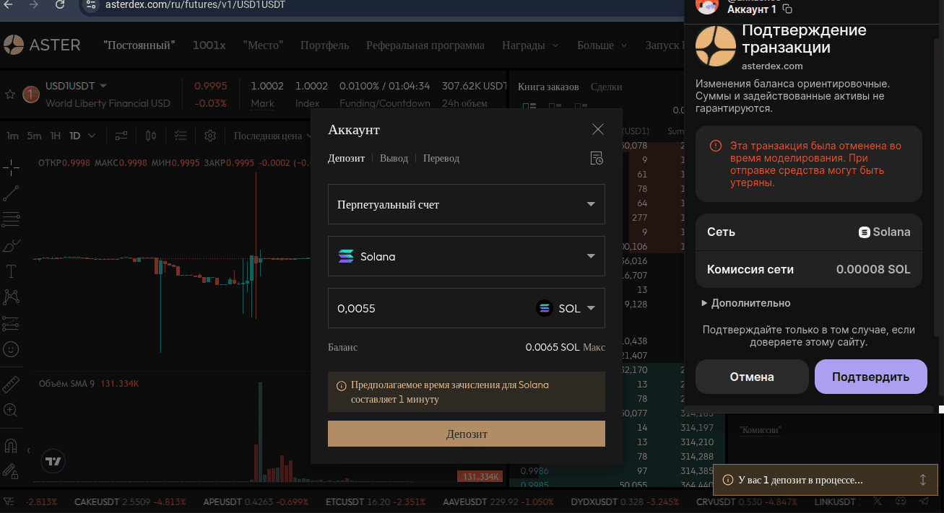This screenshot has width=944, height=513.
Task: Toggle the magnet snap mode
Action: [11, 445]
